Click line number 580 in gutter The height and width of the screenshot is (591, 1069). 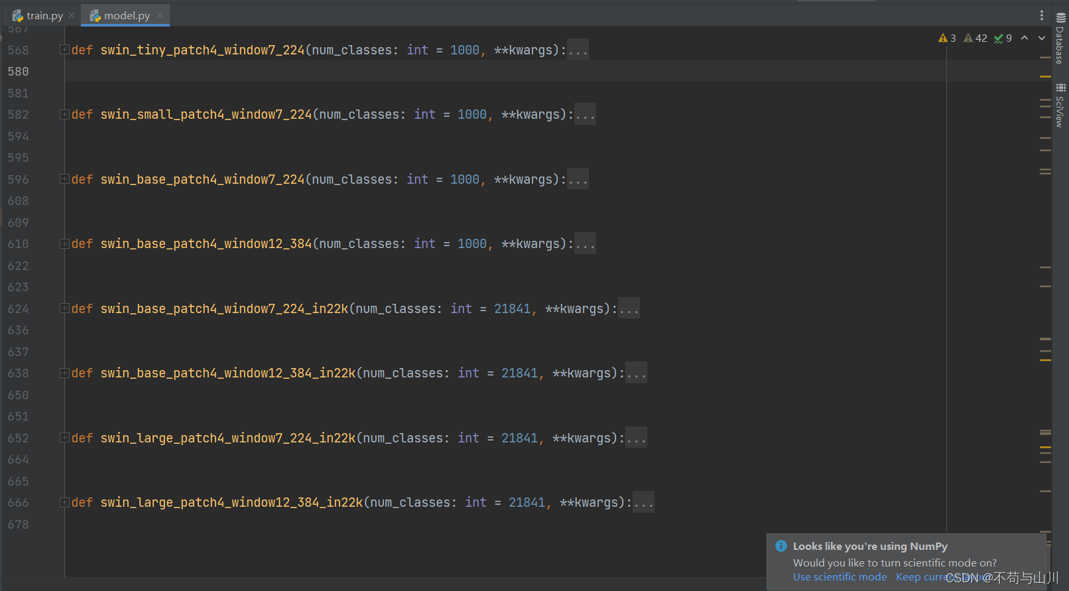pos(18,71)
